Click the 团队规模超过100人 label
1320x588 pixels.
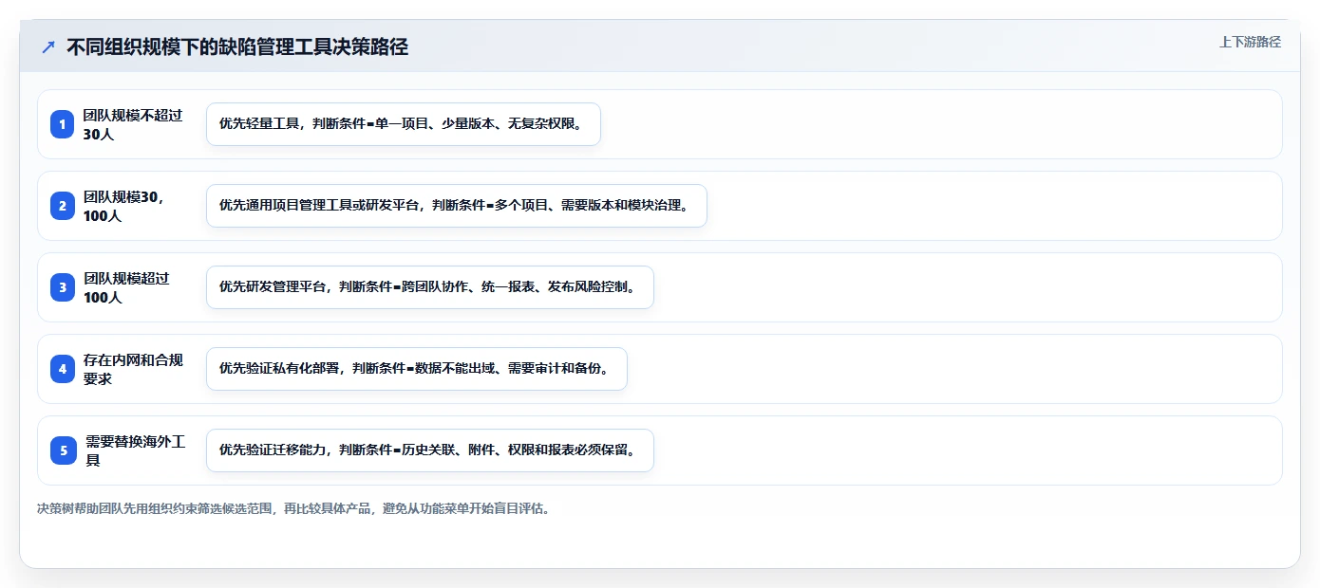[126, 287]
